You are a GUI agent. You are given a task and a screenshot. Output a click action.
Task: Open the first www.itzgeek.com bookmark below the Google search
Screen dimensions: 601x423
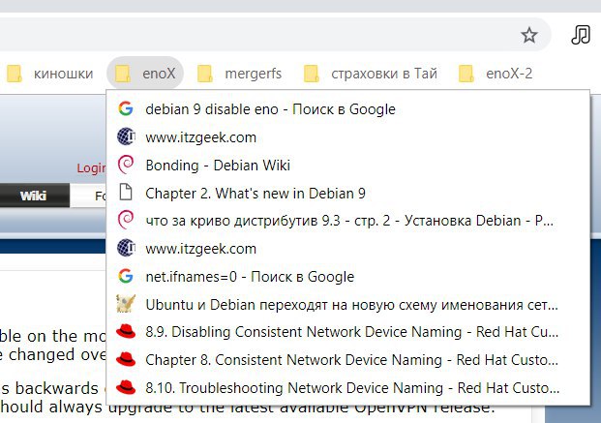(348, 137)
